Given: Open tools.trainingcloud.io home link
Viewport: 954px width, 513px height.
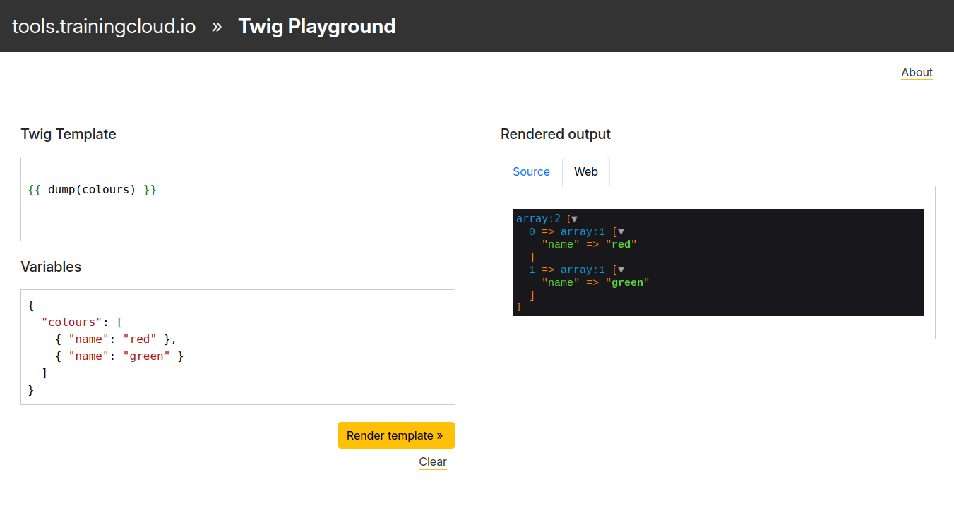Looking at the screenshot, I should (x=104, y=26).
